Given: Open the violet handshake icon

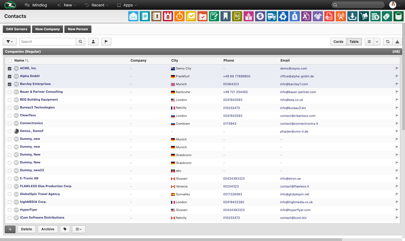Looking at the screenshot, I should point(318,16).
